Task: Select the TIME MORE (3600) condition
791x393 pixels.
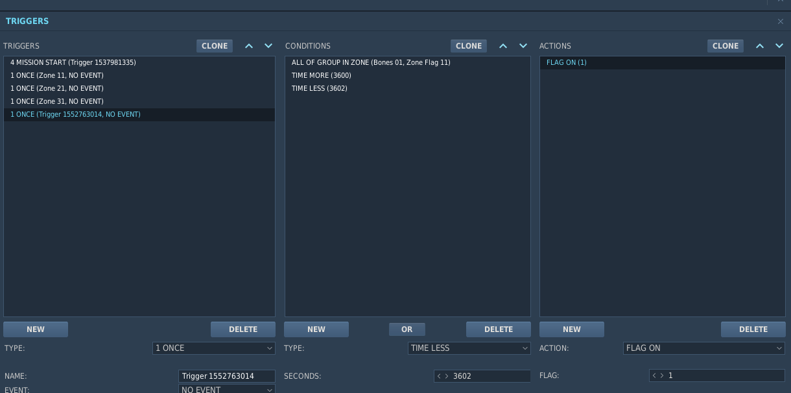Action: [x=322, y=76]
